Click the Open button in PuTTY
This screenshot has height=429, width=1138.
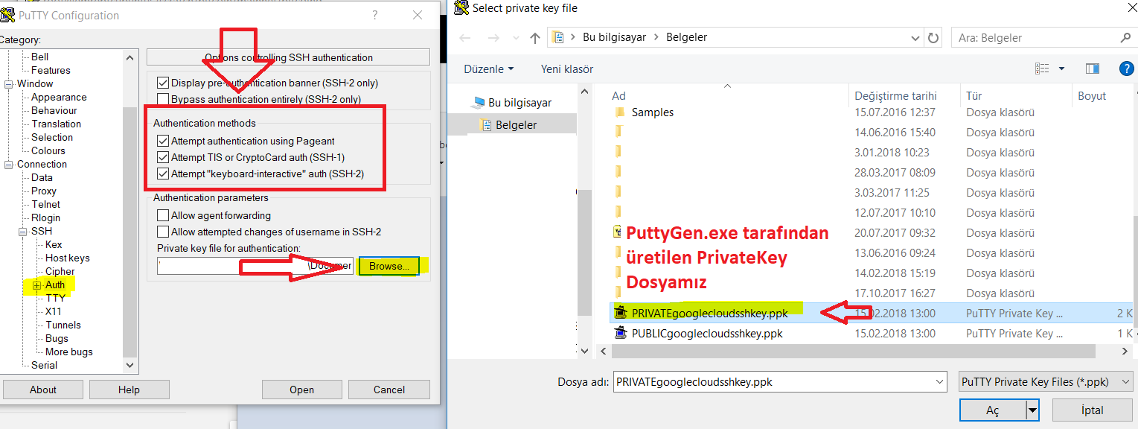[302, 390]
